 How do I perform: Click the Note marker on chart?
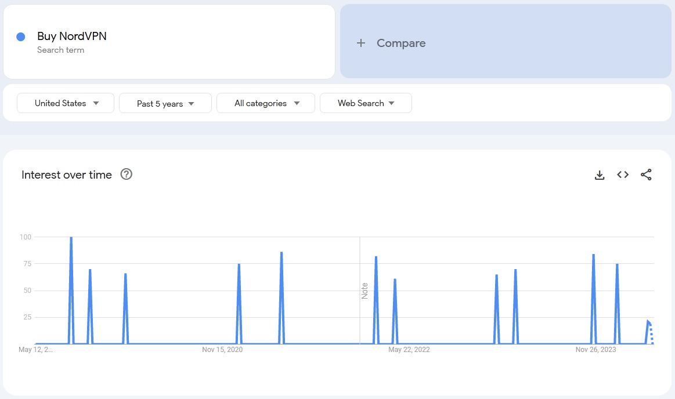[x=364, y=291]
